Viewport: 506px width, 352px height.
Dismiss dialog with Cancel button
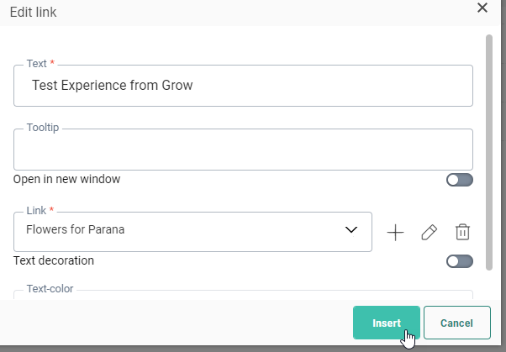456,323
